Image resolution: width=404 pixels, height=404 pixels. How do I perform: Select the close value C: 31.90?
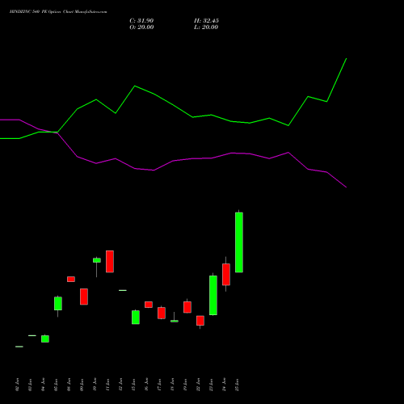(141, 21)
